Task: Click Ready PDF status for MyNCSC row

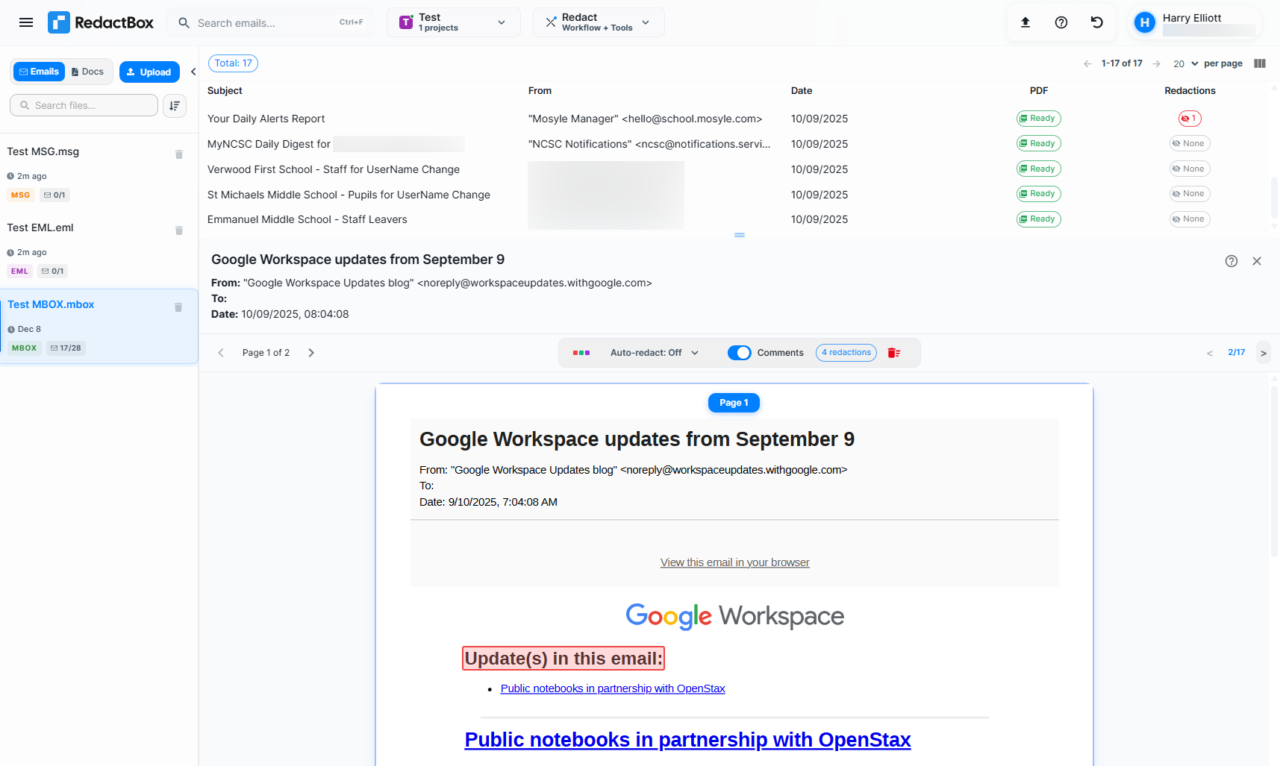Action: (x=1038, y=144)
